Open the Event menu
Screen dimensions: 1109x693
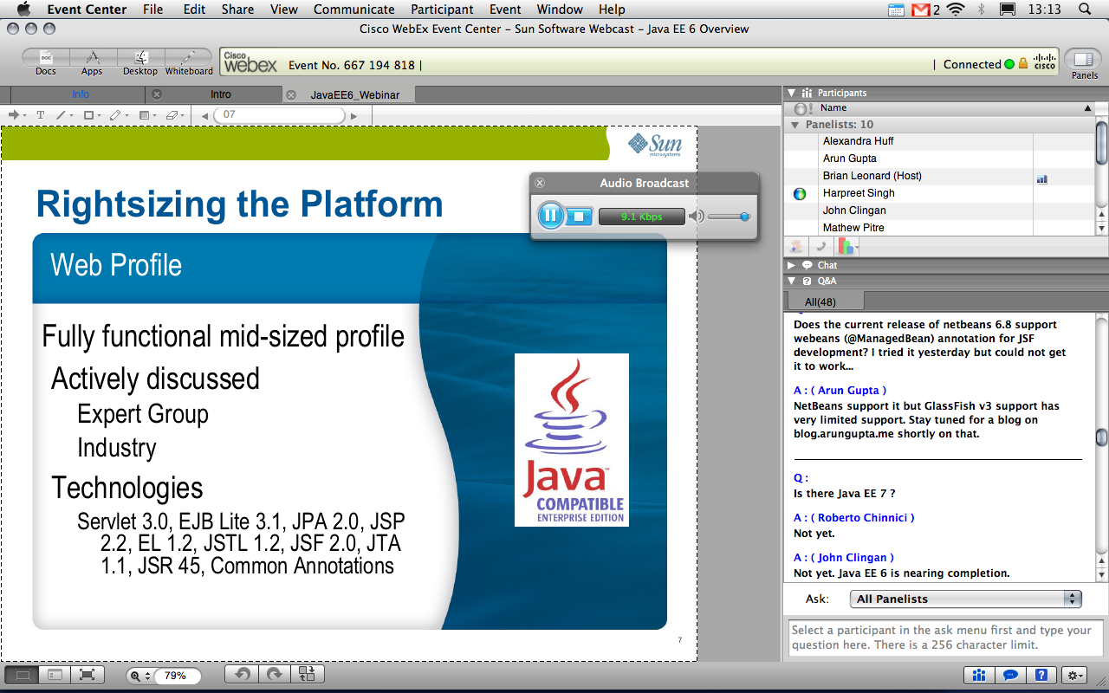tap(504, 10)
